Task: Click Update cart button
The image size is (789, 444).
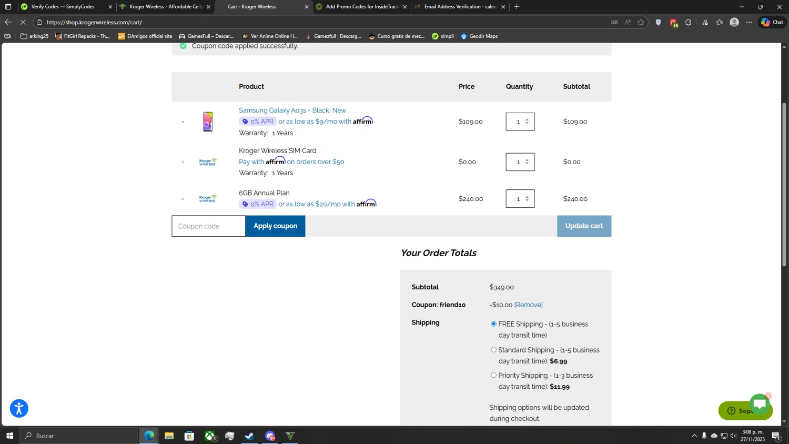Action: tap(584, 226)
